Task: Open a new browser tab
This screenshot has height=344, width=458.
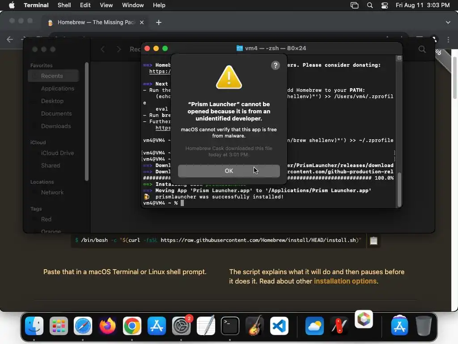Action: tap(159, 22)
